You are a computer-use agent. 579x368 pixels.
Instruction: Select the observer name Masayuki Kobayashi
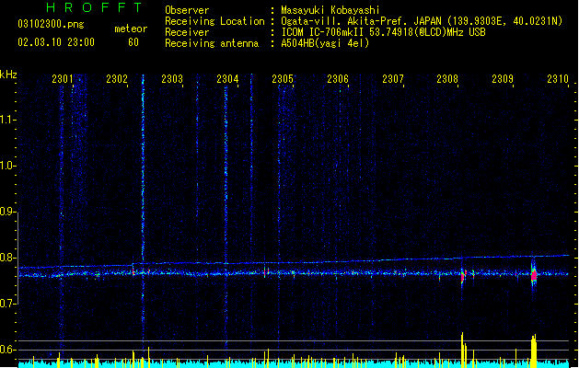(x=330, y=10)
